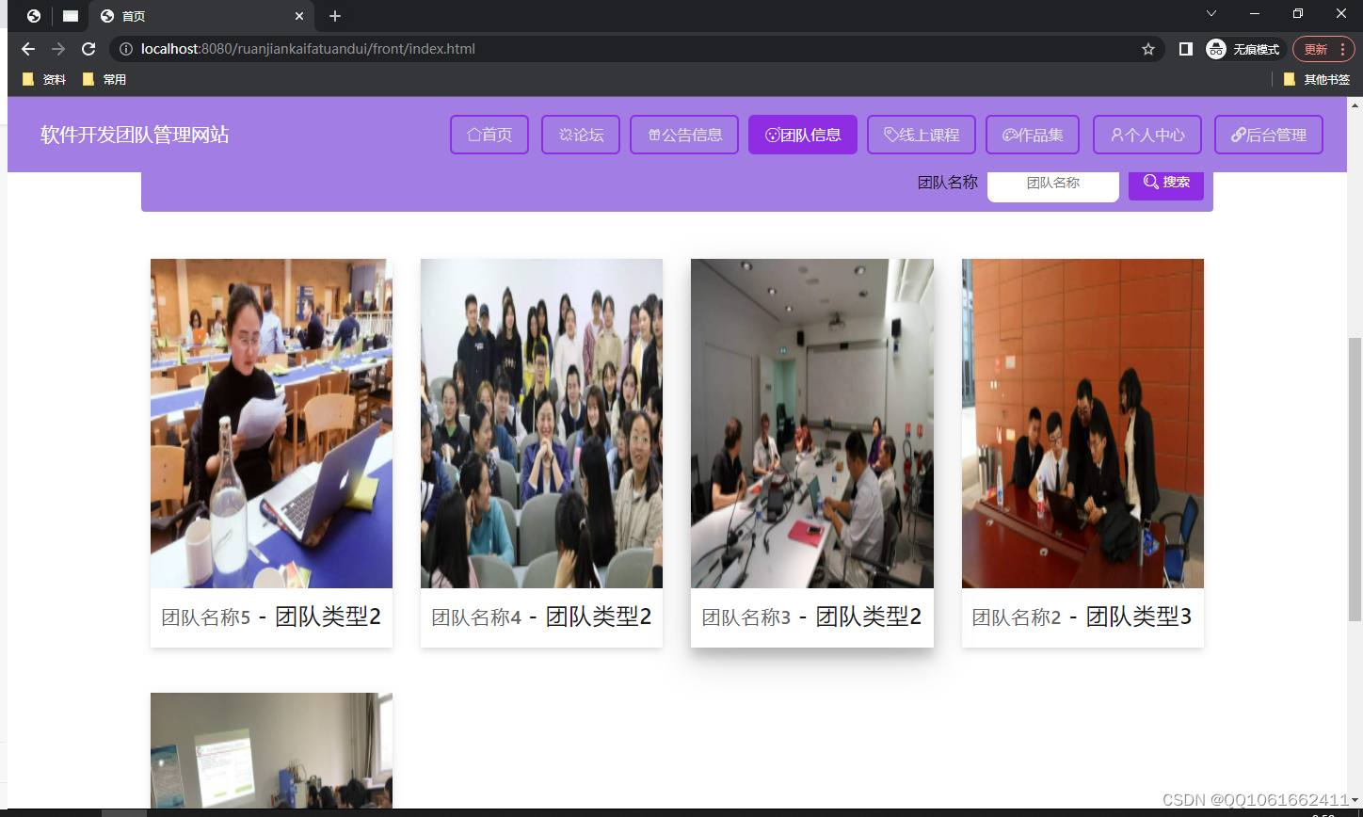Viewport: 1363px width, 817px height.
Task: Open the tab search chevron in title bar
Action: pyautogui.click(x=1211, y=13)
